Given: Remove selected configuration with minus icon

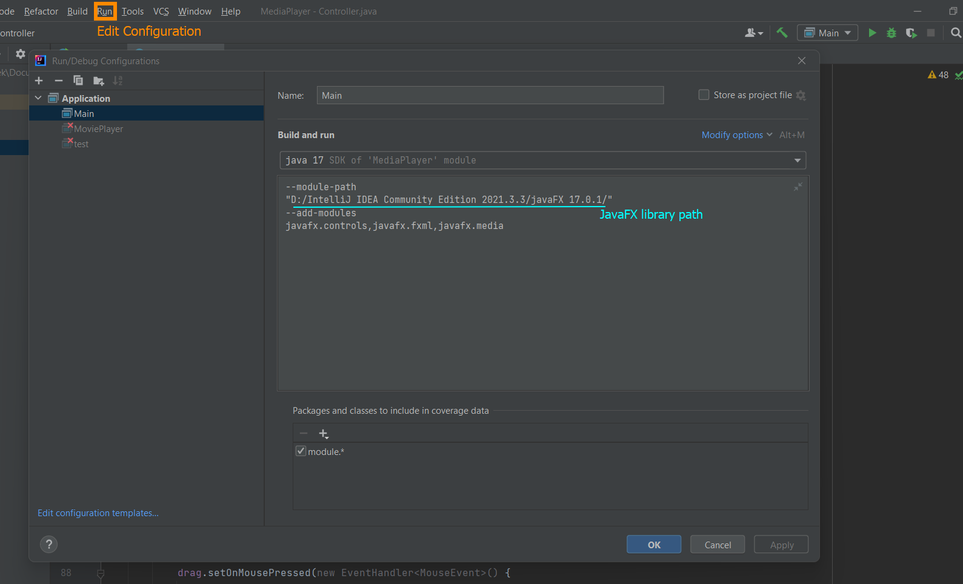Looking at the screenshot, I should pyautogui.click(x=59, y=81).
